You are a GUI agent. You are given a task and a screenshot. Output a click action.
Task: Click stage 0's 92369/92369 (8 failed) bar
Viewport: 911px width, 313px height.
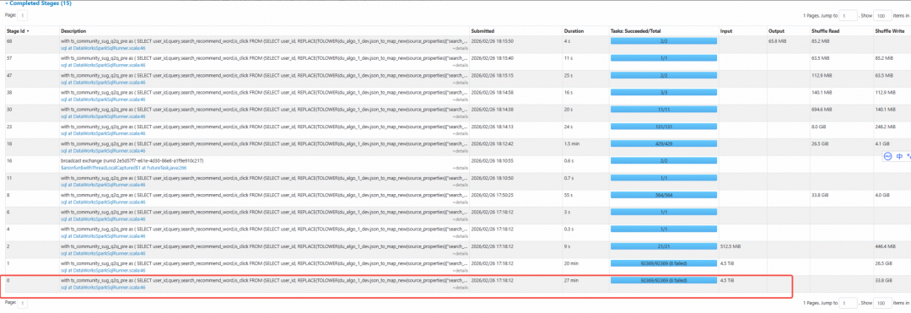point(663,280)
